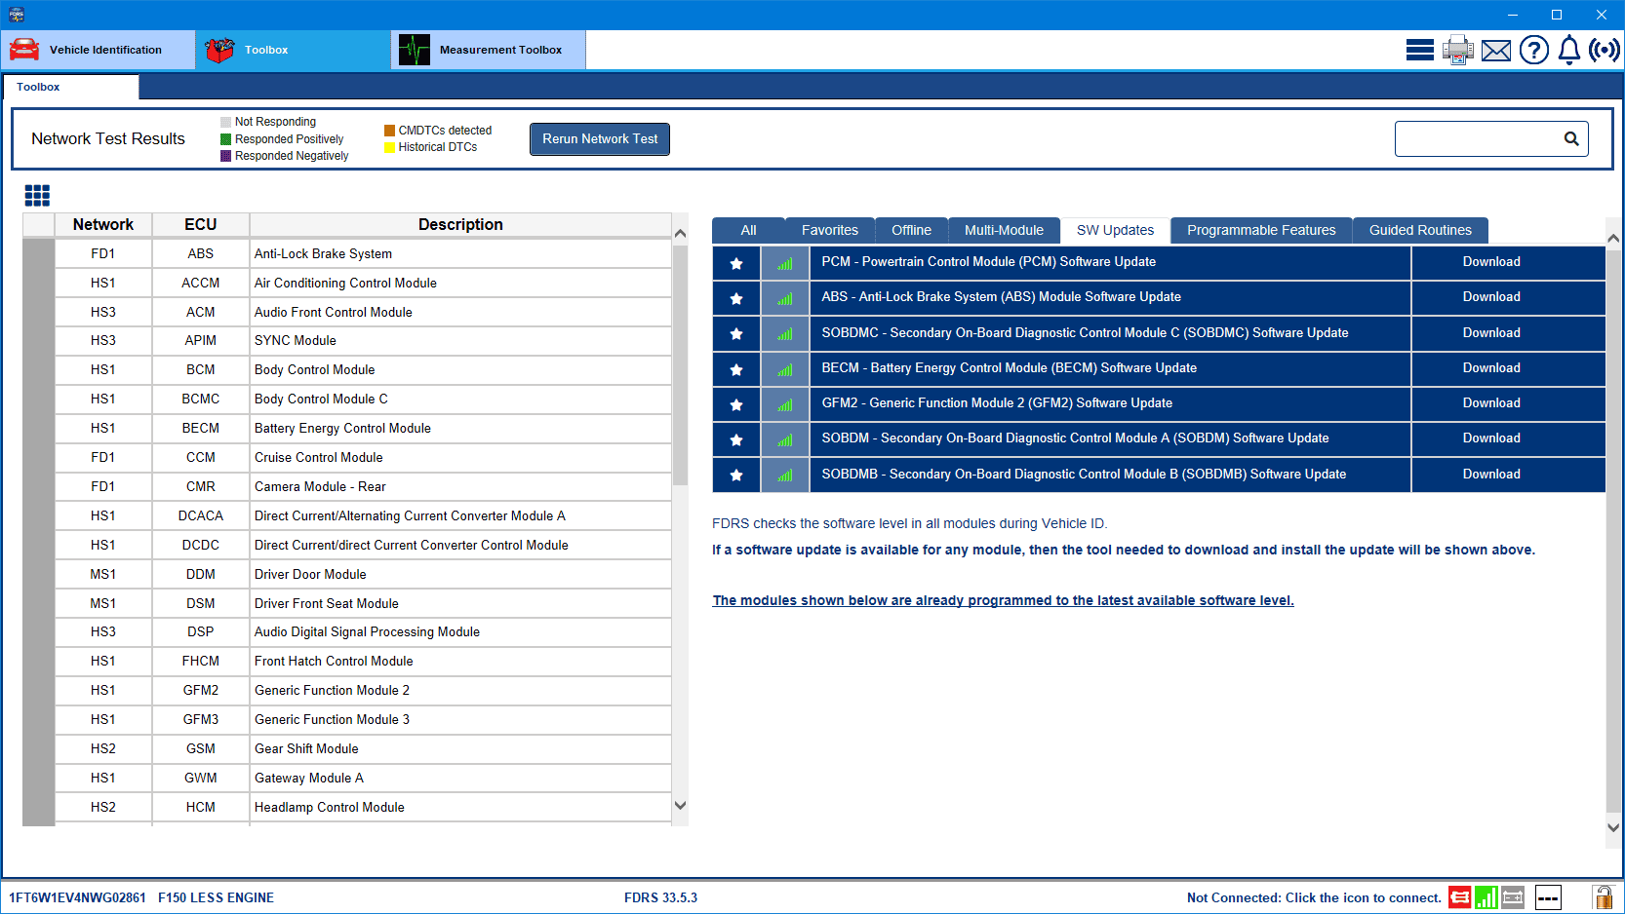Click the padlock icon in status bar

pyautogui.click(x=1603, y=897)
